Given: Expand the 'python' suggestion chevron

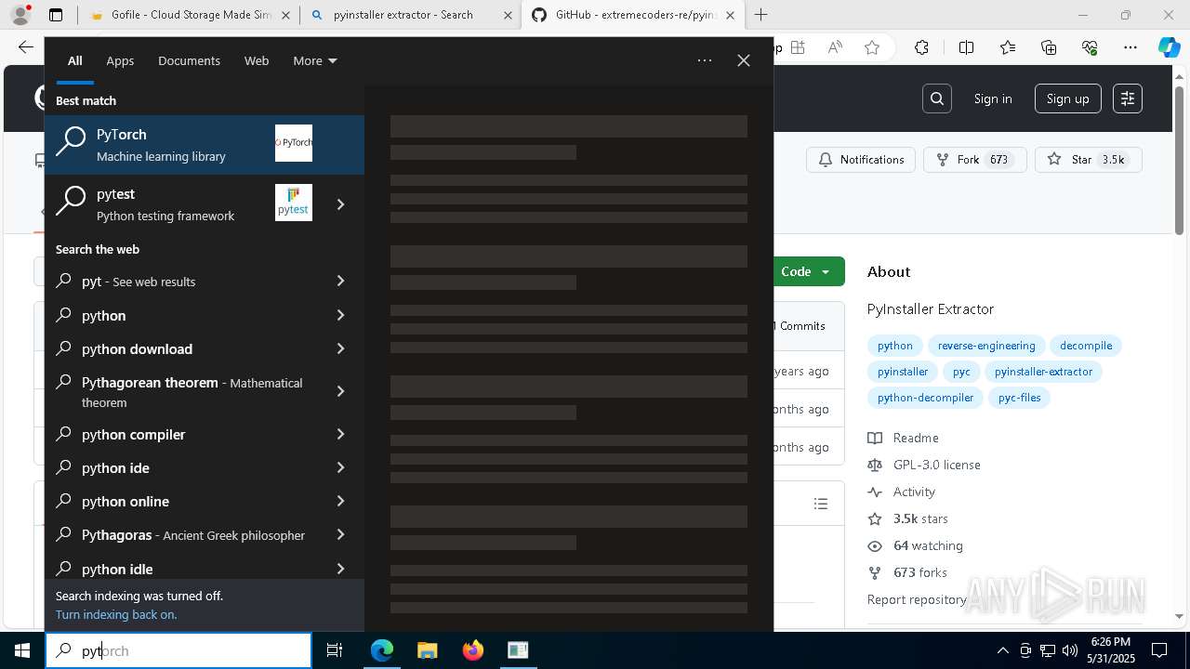Looking at the screenshot, I should click(x=340, y=315).
